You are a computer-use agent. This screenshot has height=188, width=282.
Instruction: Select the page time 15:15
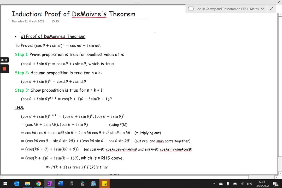click(x=55, y=21)
